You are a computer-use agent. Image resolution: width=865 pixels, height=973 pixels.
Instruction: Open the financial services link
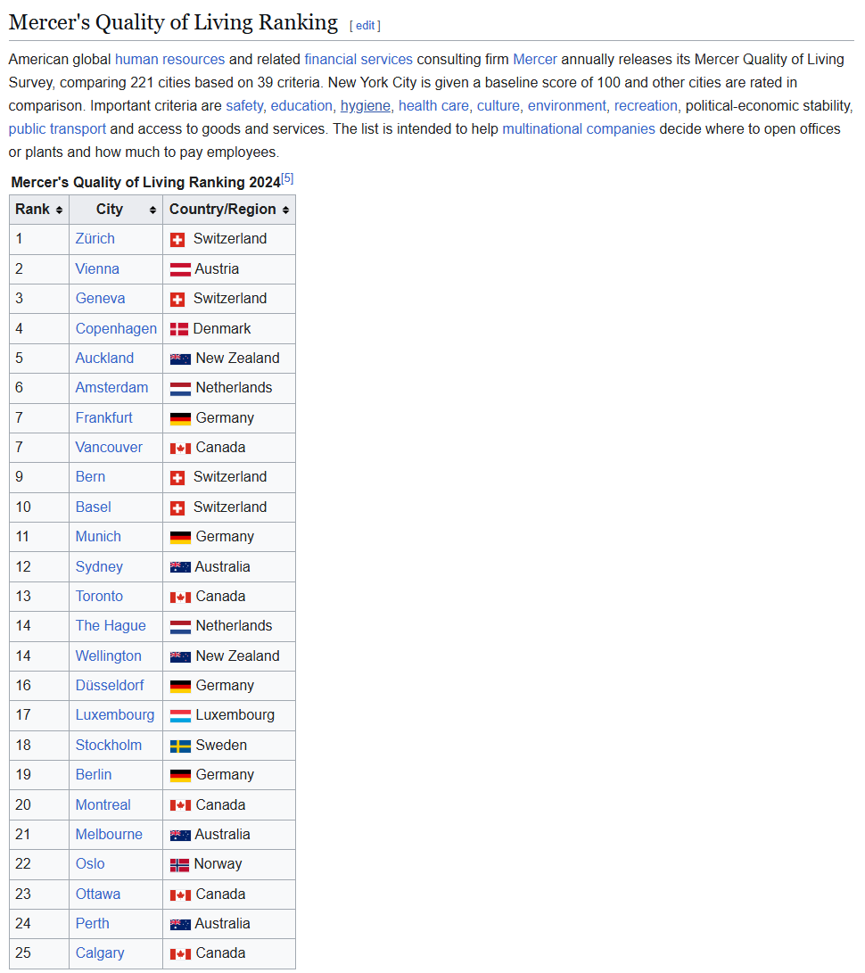(x=358, y=60)
